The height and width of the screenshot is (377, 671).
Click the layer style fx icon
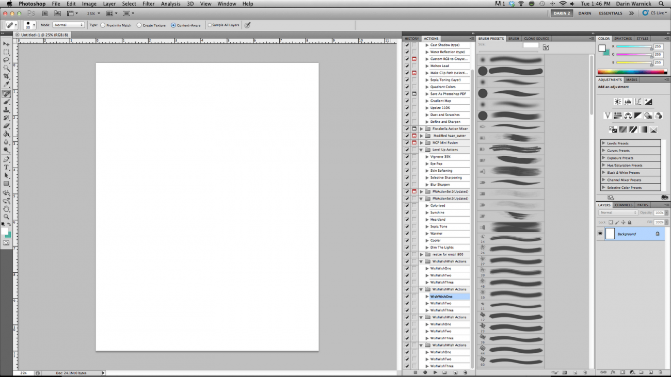pos(613,372)
